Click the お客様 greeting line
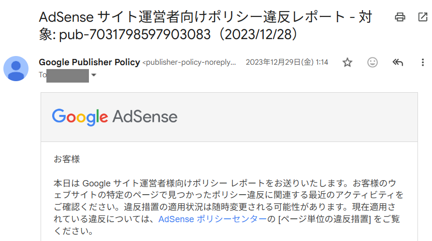The width and height of the screenshot is (432, 241). [67, 158]
